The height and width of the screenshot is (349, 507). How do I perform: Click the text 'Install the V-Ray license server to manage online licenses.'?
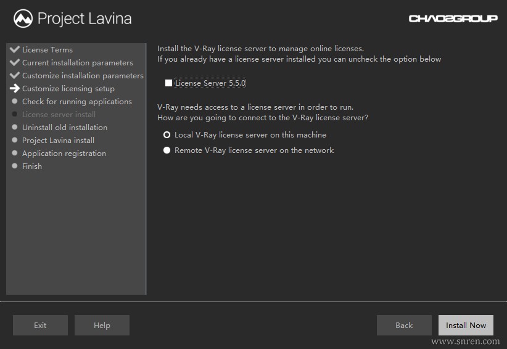261,49
